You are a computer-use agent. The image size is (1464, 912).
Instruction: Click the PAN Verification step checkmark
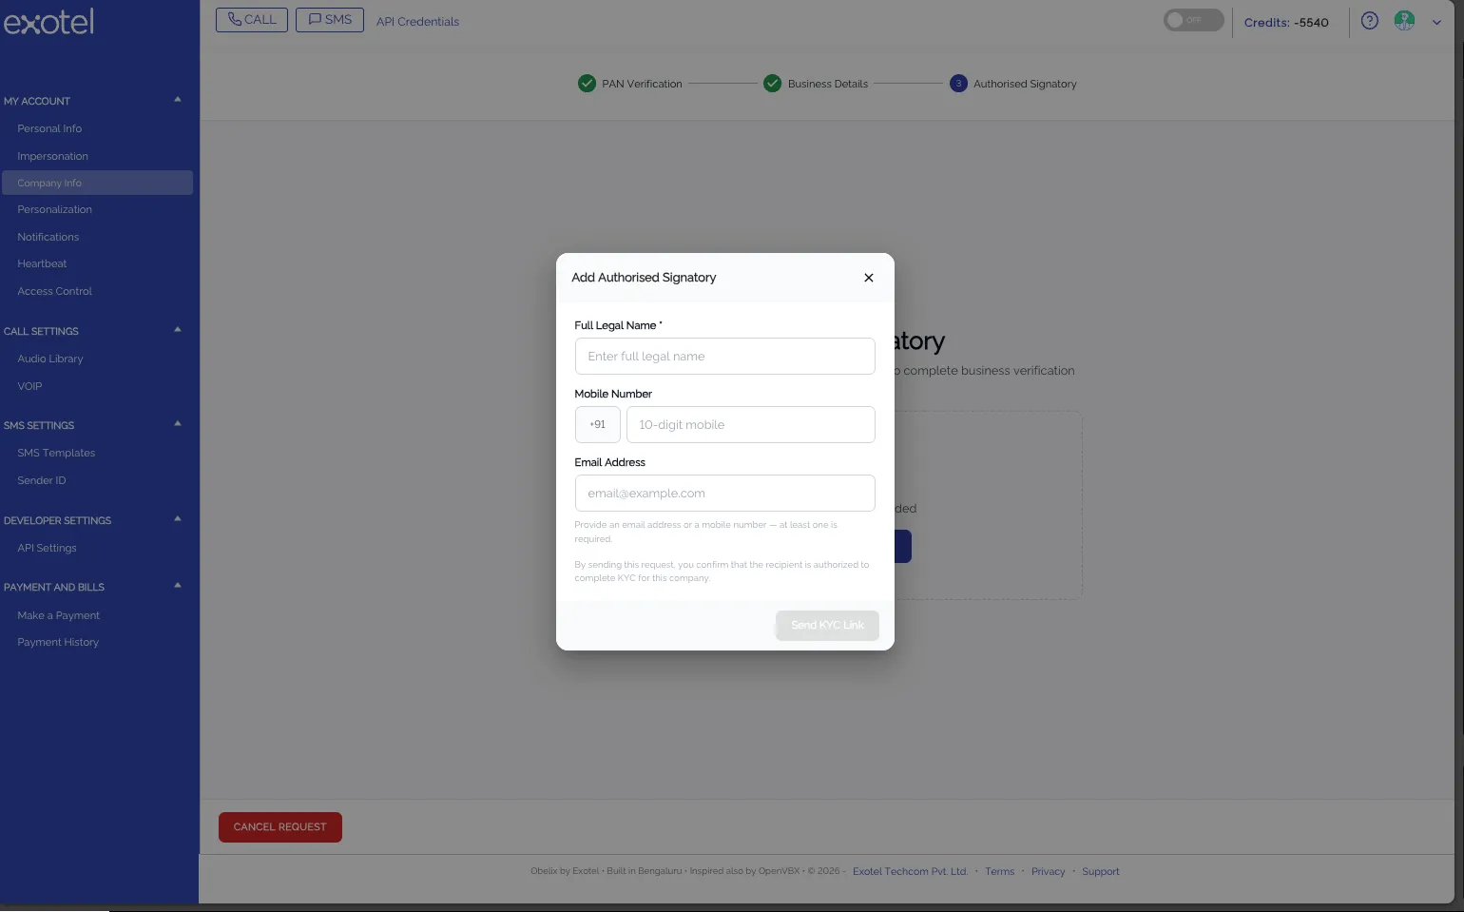[x=587, y=84]
